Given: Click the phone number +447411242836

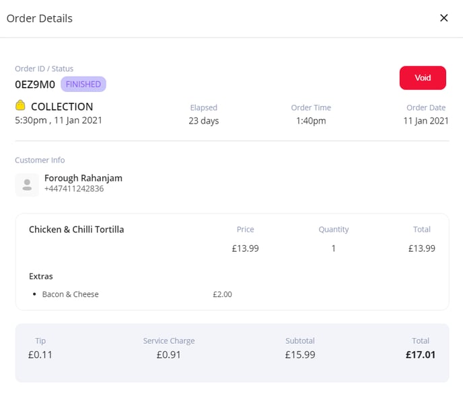Looking at the screenshot, I should point(74,189).
